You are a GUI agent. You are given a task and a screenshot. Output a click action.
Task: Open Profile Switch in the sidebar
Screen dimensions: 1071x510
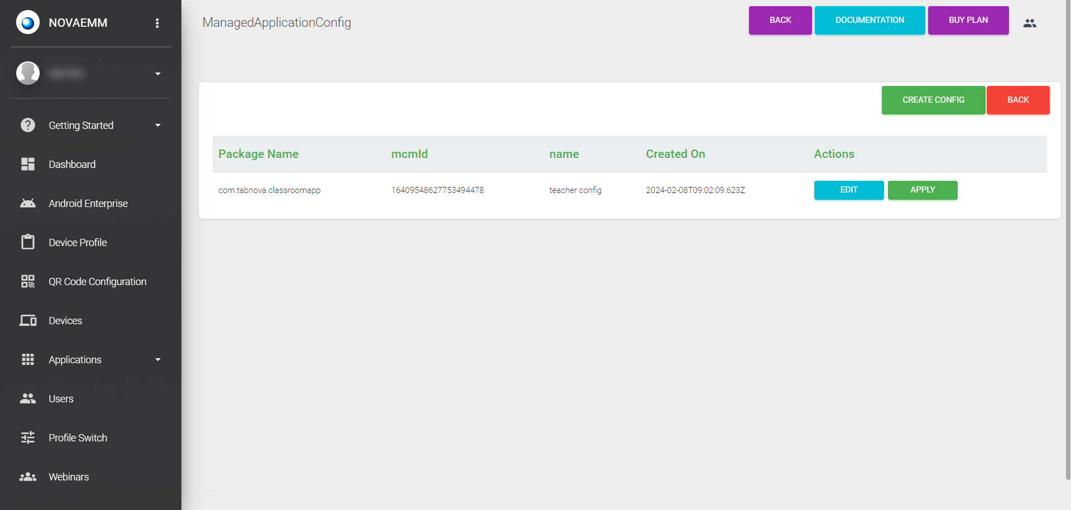(x=78, y=438)
